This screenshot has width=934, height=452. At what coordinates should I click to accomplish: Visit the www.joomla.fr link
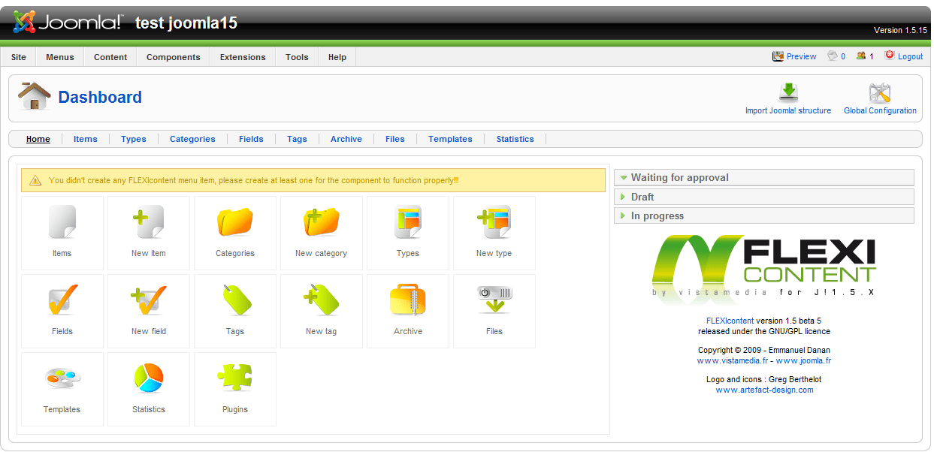[803, 360]
